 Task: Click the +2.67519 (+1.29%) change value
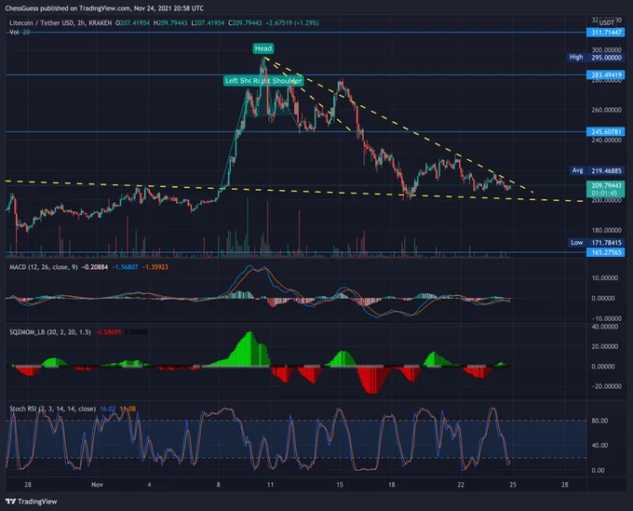click(292, 23)
